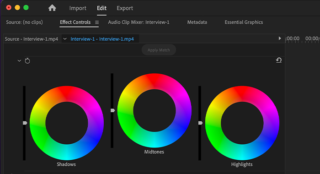
Task: Open the source clip dropdown chevron
Action: pyautogui.click(x=65, y=38)
